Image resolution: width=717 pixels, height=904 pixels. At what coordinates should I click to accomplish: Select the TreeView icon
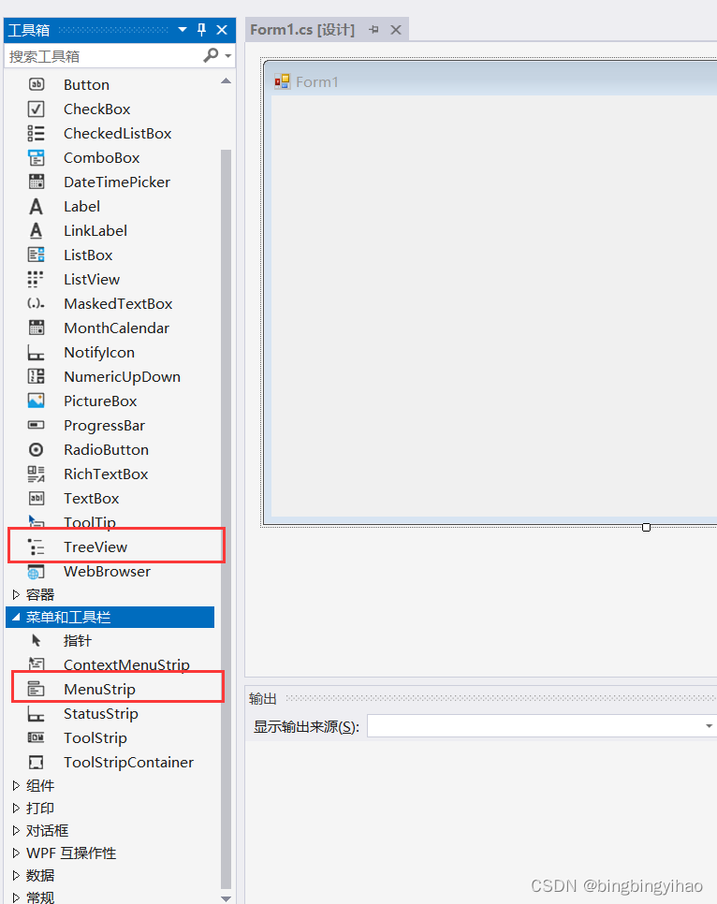(x=36, y=547)
